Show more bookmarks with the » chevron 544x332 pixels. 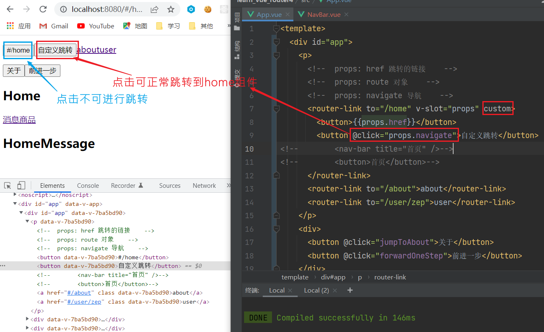(x=228, y=25)
